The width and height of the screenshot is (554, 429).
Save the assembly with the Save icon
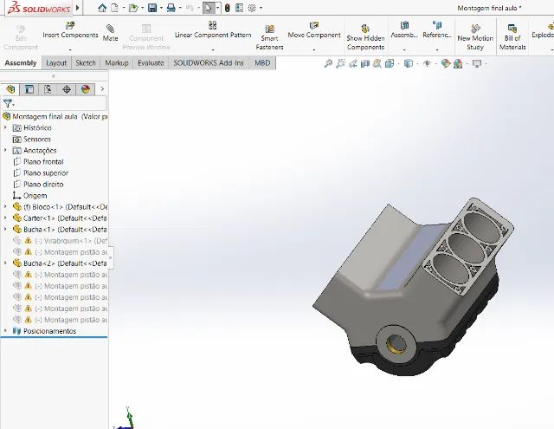coord(152,8)
